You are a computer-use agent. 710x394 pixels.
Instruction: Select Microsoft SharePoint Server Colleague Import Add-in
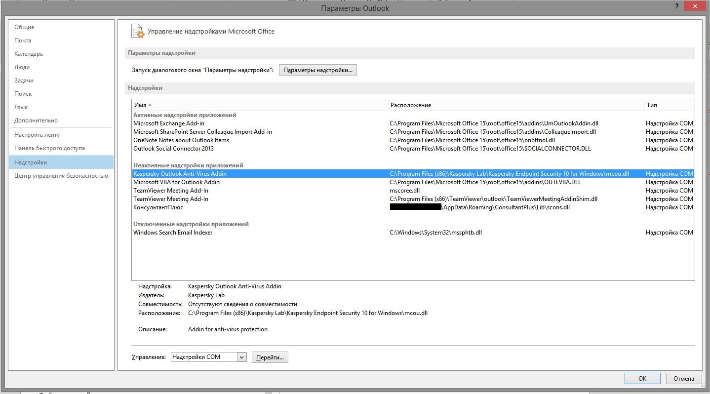tap(413, 132)
